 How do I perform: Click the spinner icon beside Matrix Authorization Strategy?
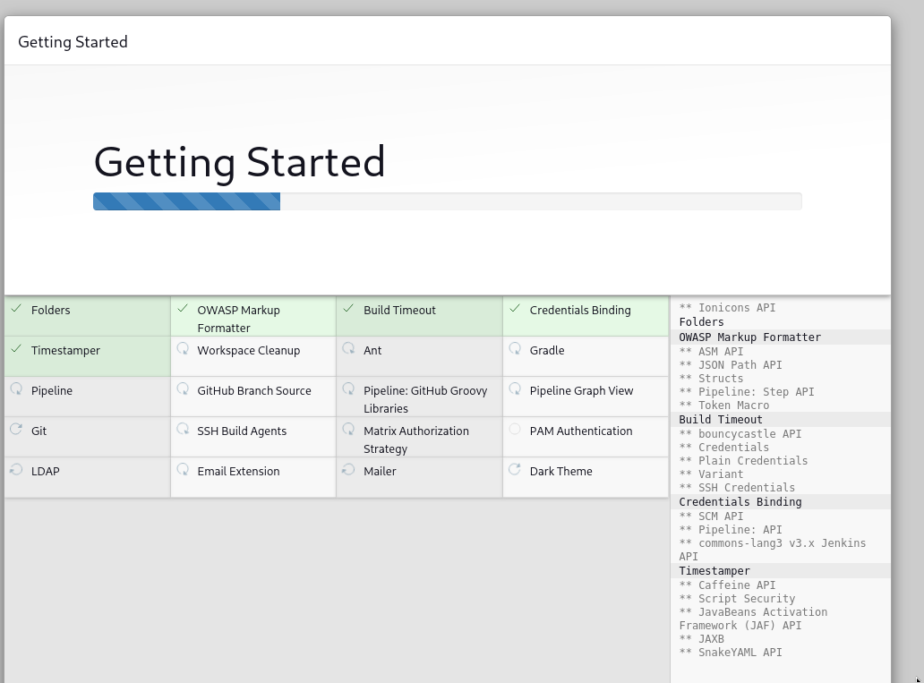[349, 429]
